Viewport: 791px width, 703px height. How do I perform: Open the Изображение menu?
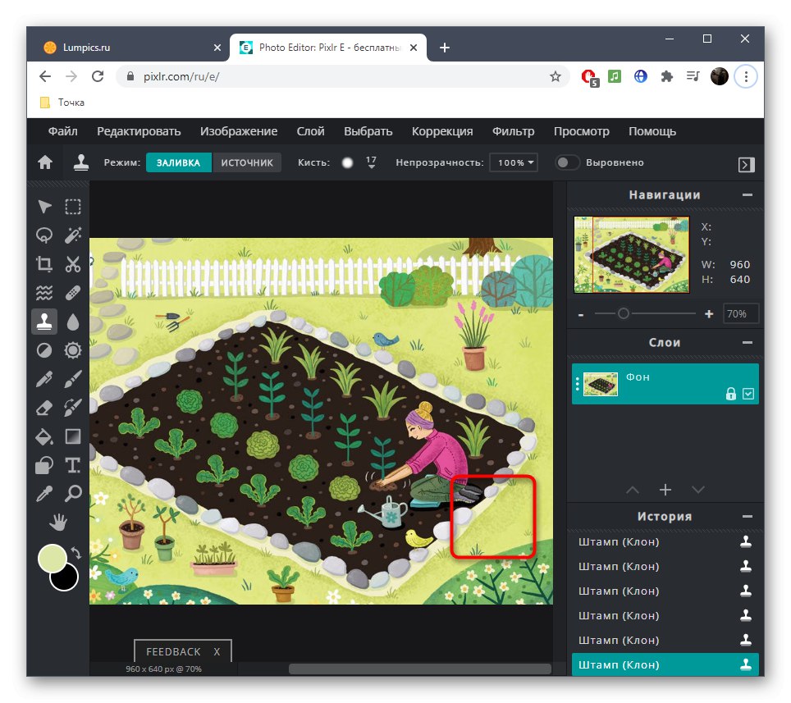[x=239, y=131]
